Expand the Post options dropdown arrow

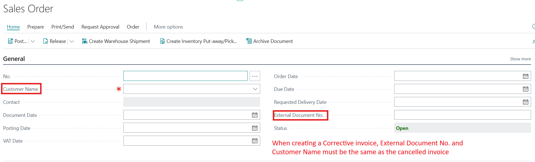point(33,41)
